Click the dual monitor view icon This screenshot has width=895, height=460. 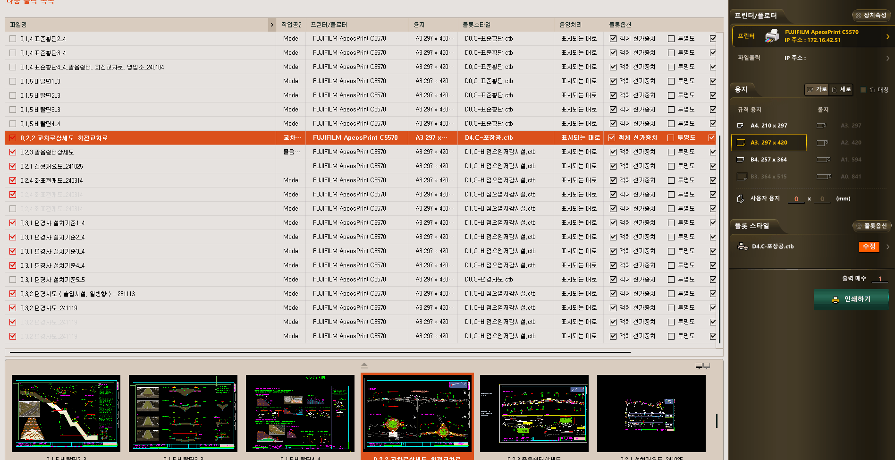[703, 366]
